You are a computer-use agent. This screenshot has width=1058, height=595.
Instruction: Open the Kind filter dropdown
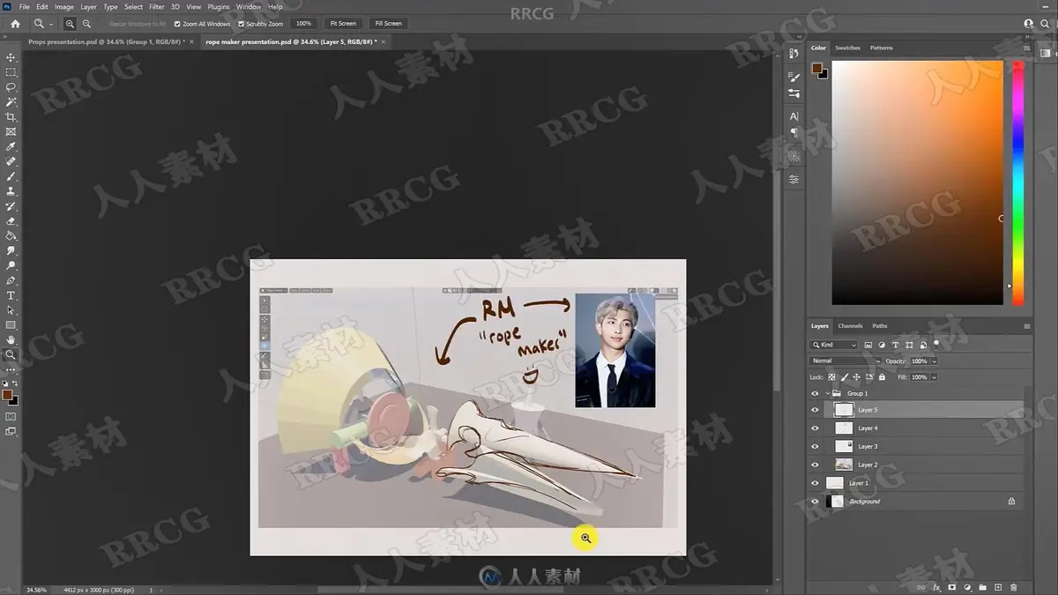tap(834, 345)
